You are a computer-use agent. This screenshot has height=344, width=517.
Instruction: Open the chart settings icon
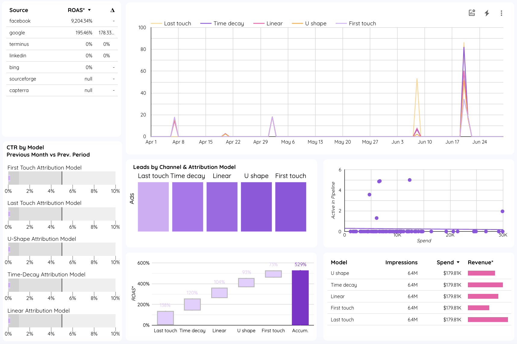point(472,13)
